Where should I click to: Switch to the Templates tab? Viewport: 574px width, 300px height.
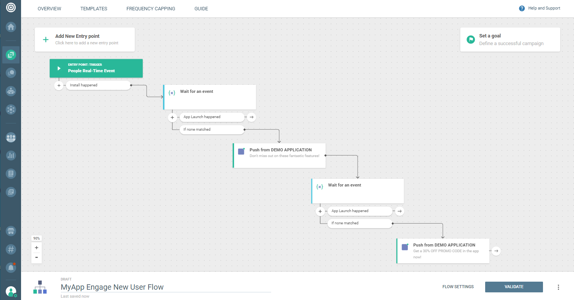pyautogui.click(x=94, y=9)
